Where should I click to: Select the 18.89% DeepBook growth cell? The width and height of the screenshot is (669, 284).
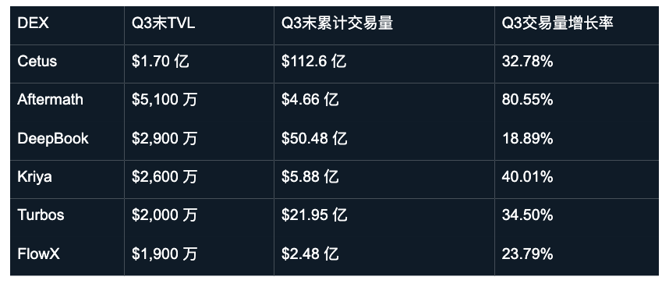(527, 138)
